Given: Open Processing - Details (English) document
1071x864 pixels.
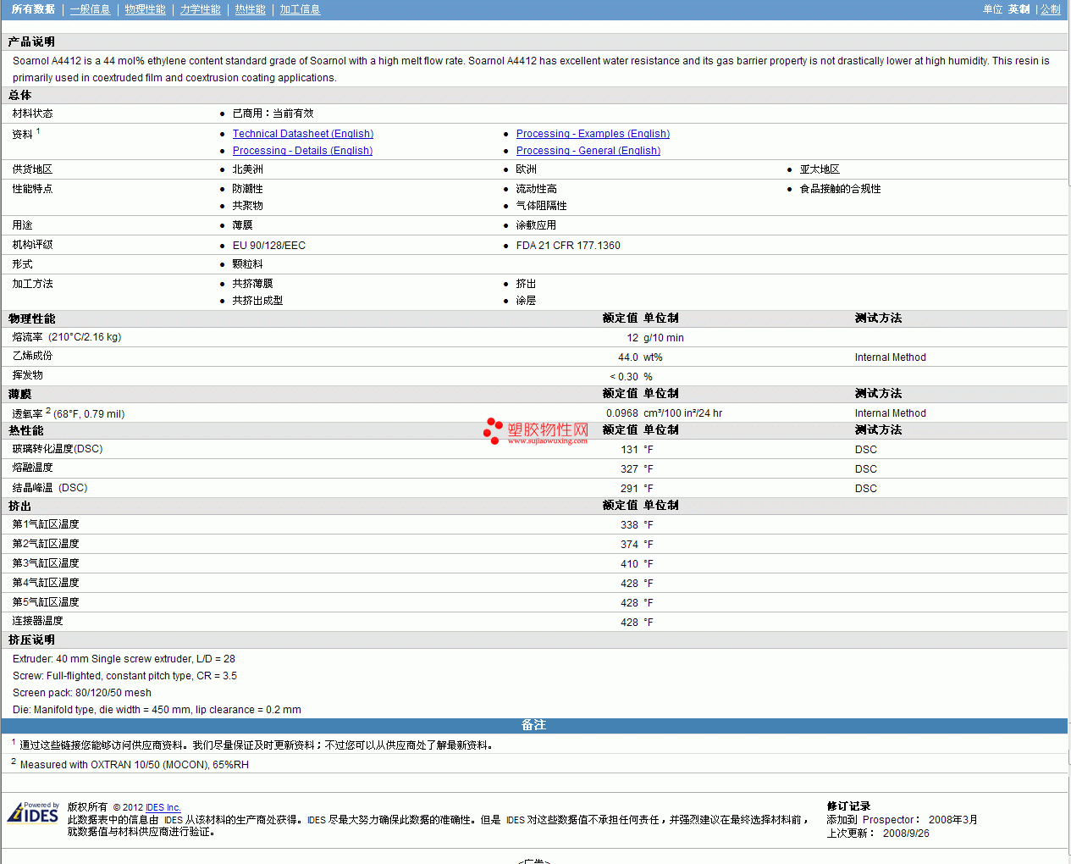Looking at the screenshot, I should [302, 151].
